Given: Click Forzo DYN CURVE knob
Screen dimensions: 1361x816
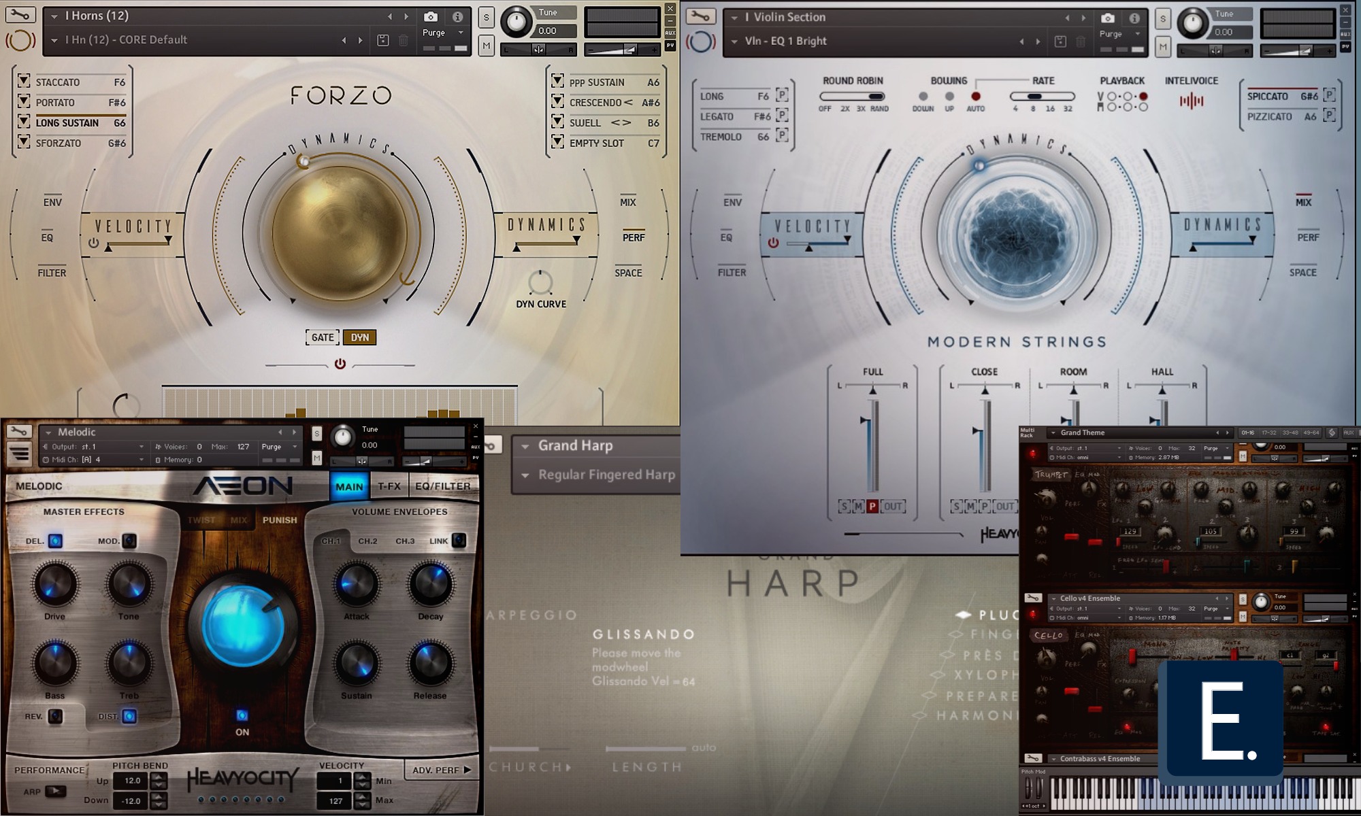Looking at the screenshot, I should (x=540, y=282).
